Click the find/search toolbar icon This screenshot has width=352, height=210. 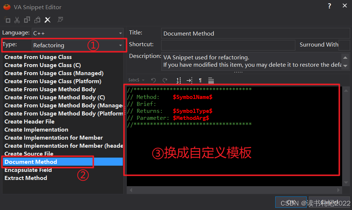pos(60,20)
